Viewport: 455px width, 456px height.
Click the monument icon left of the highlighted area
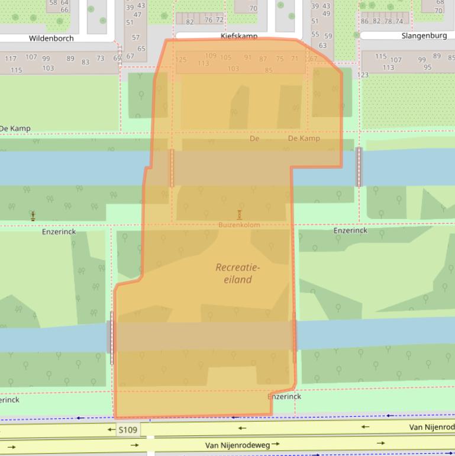coord(33,216)
